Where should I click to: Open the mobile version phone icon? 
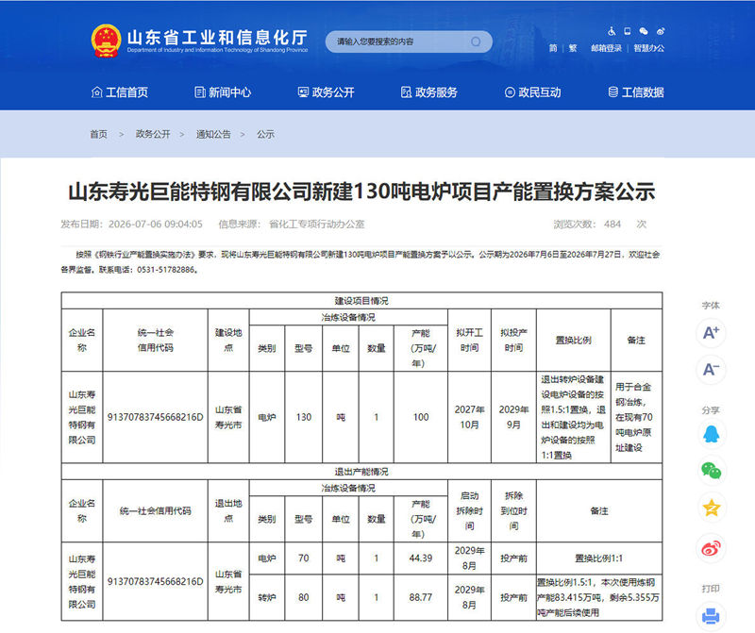628,31
